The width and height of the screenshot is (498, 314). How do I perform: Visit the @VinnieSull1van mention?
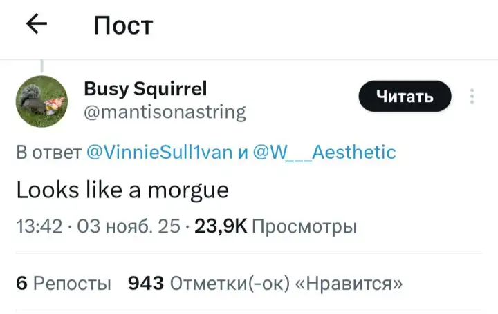tap(160, 152)
